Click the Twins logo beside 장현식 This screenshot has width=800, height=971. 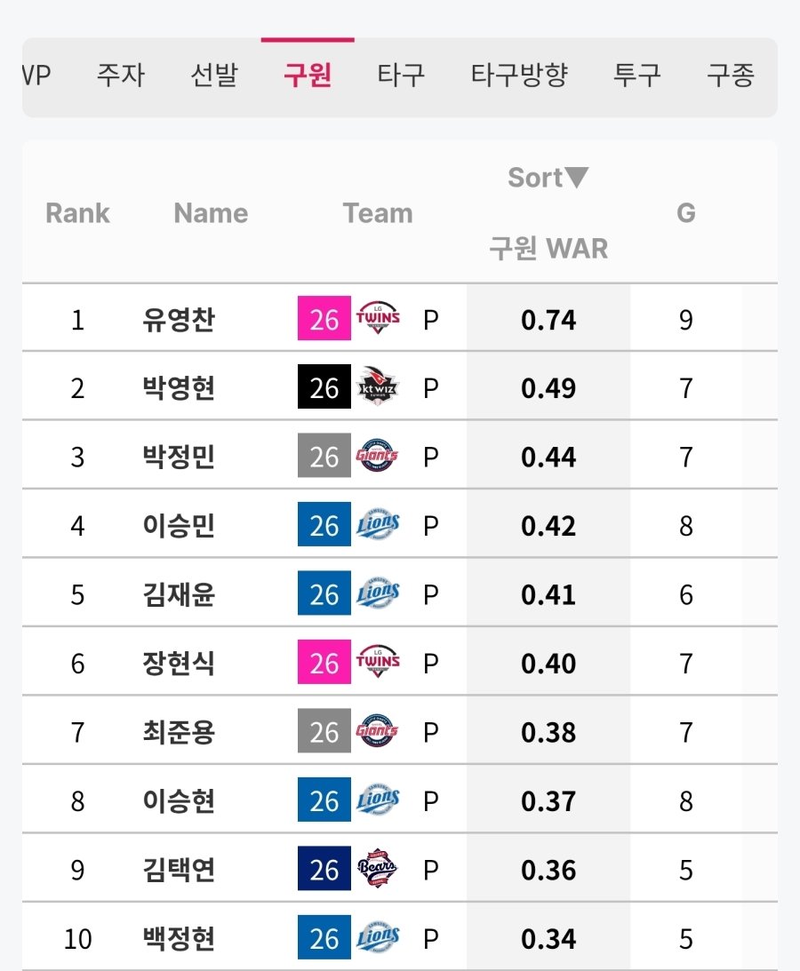coord(378,664)
